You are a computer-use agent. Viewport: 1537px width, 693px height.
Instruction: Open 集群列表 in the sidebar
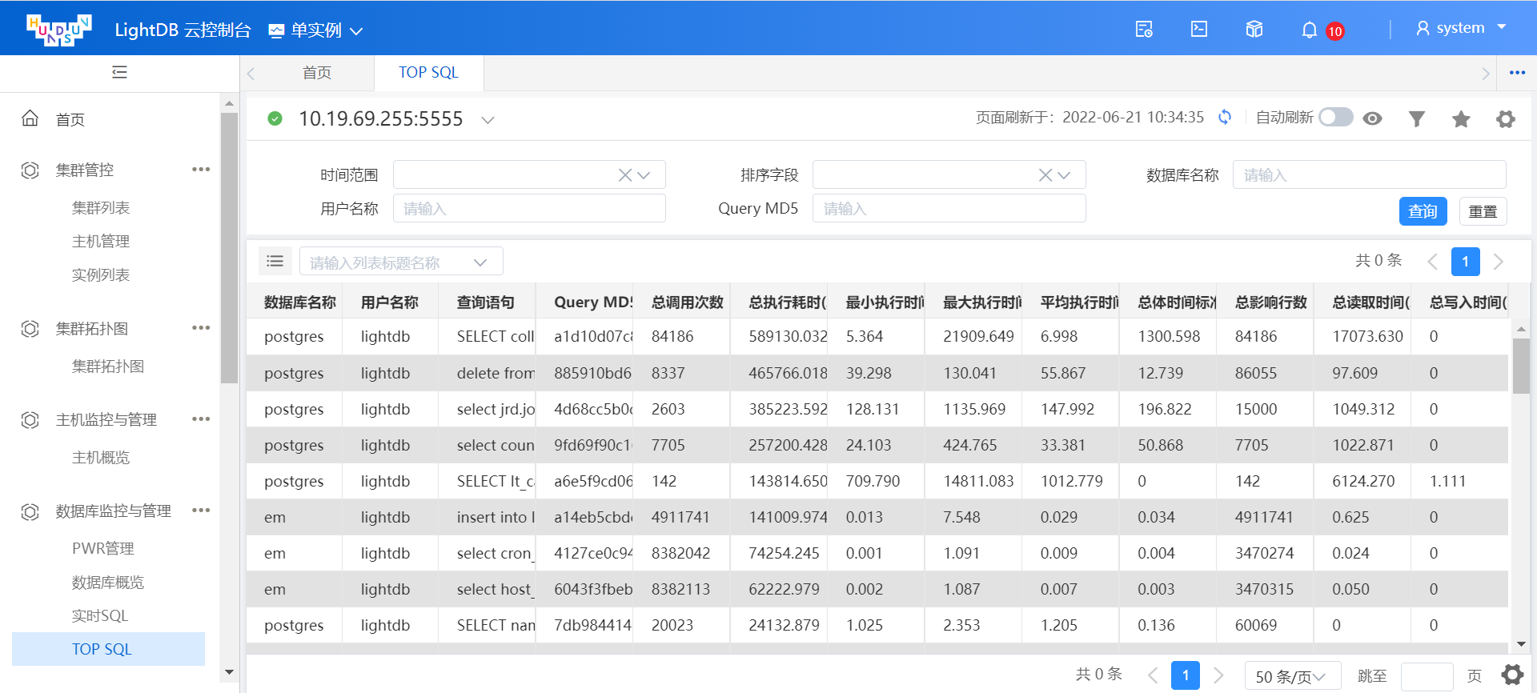[101, 207]
